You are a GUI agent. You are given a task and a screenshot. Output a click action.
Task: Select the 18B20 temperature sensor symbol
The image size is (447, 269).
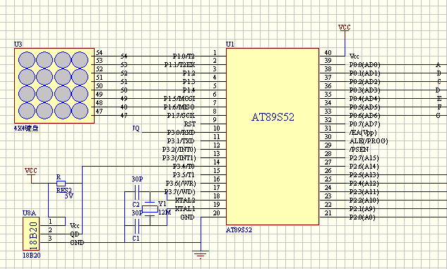(31, 234)
